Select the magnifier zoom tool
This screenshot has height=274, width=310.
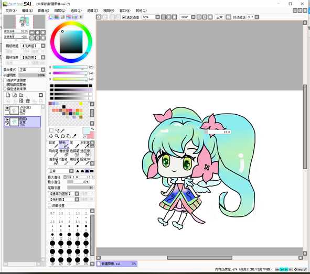[x=57, y=136]
